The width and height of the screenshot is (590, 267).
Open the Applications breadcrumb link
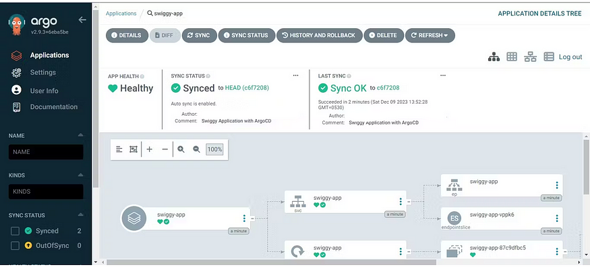coord(121,13)
